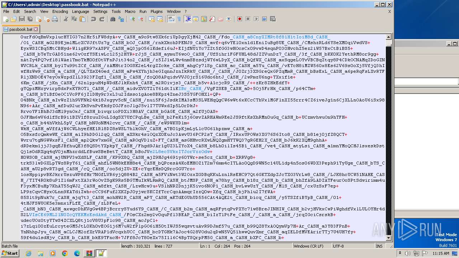Open Google Chrome from the taskbar
459x258 pixels.
pyautogui.click(x=65, y=253)
